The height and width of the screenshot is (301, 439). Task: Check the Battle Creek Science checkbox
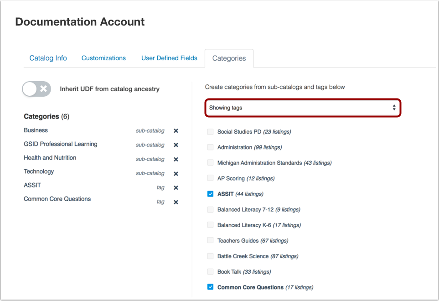(x=210, y=256)
